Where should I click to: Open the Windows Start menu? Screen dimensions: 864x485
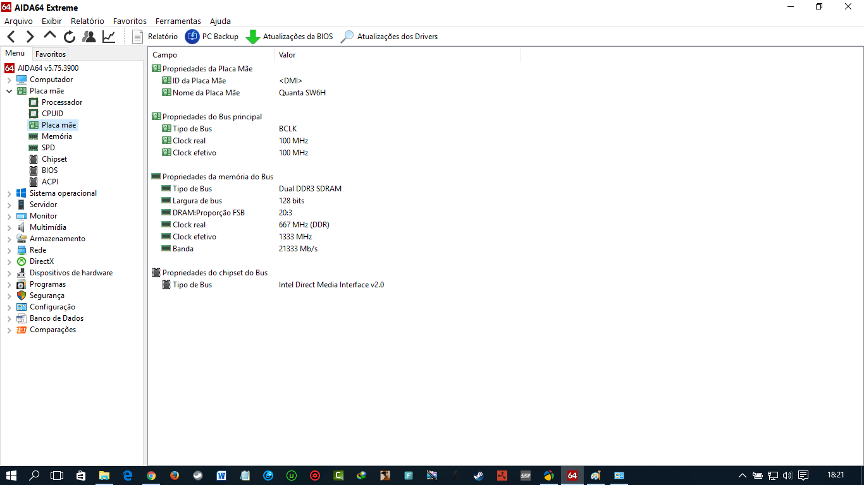coord(11,476)
